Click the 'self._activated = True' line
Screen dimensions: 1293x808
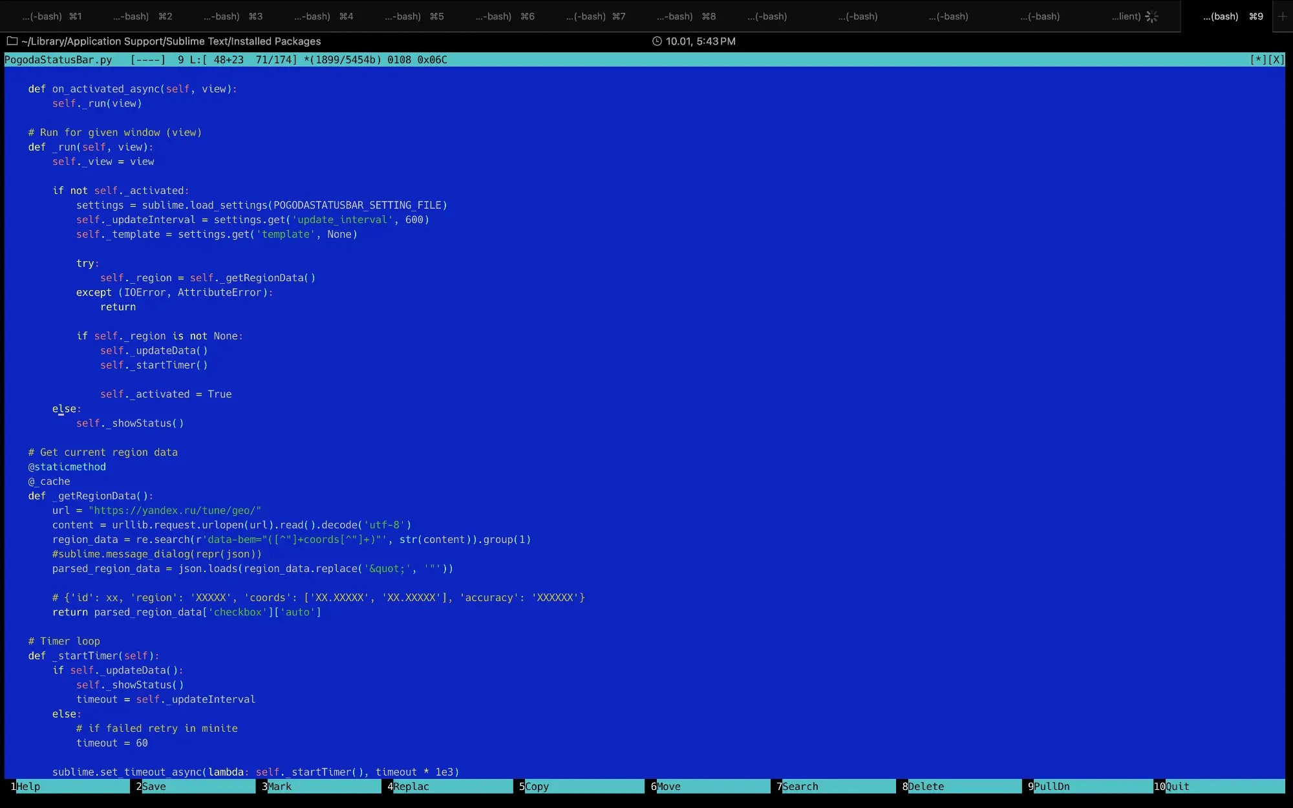166,394
